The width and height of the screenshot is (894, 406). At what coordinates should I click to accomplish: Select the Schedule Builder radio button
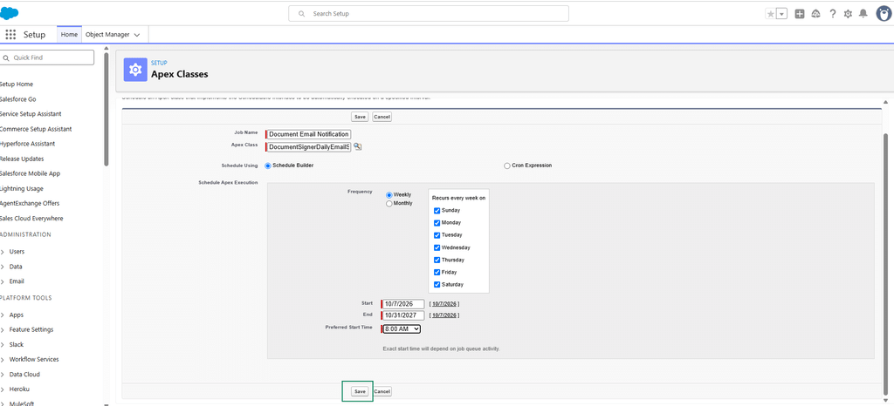268,166
